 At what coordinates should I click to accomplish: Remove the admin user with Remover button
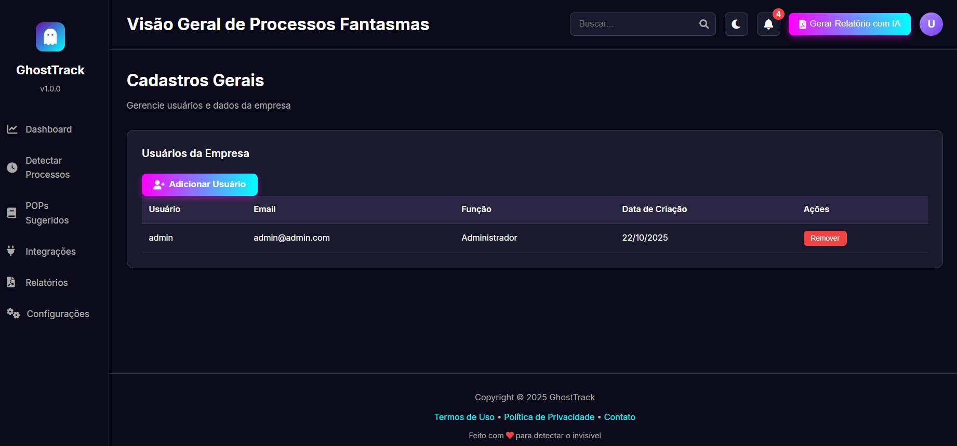[x=825, y=238]
